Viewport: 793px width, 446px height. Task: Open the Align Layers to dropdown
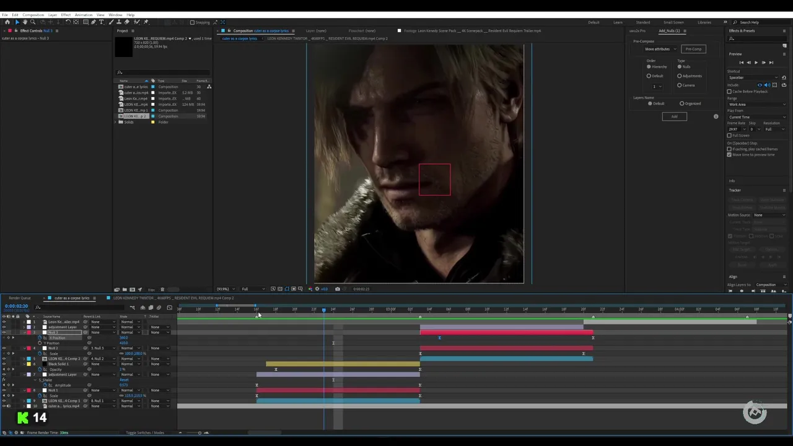[x=771, y=285]
